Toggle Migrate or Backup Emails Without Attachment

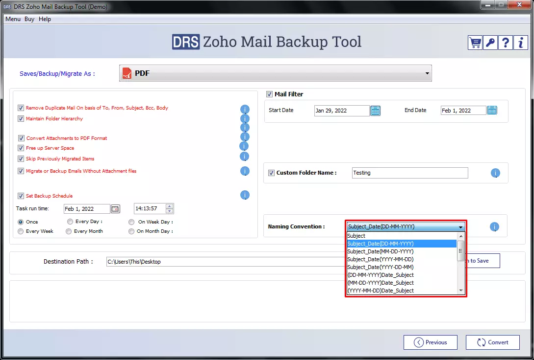tap(21, 171)
